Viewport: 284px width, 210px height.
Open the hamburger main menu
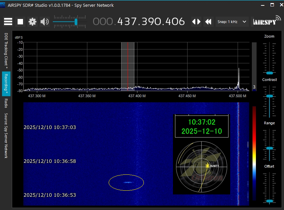click(x=8, y=22)
